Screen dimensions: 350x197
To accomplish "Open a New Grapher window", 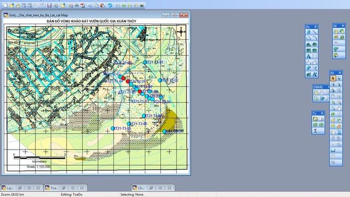I will click(130, 5).
